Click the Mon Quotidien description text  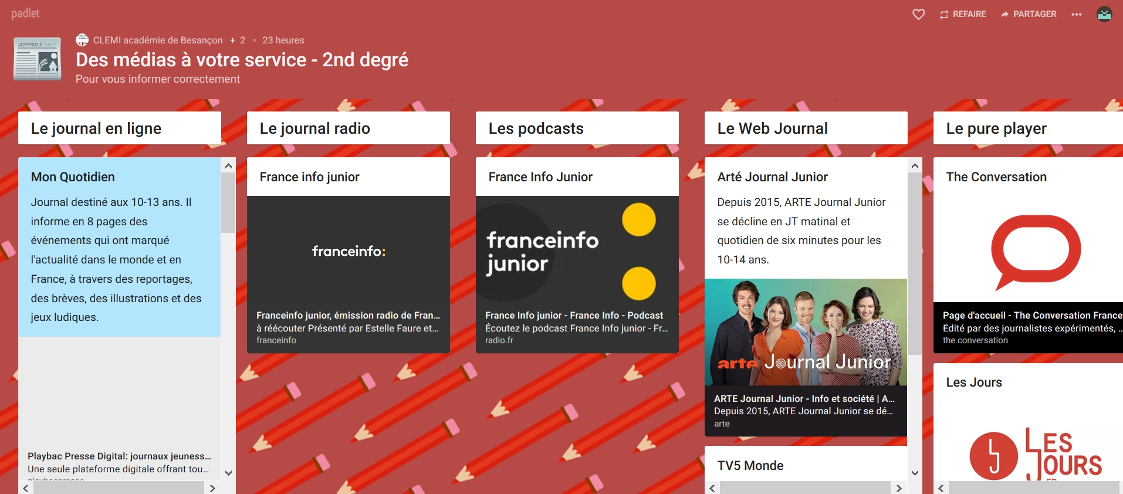click(116, 259)
